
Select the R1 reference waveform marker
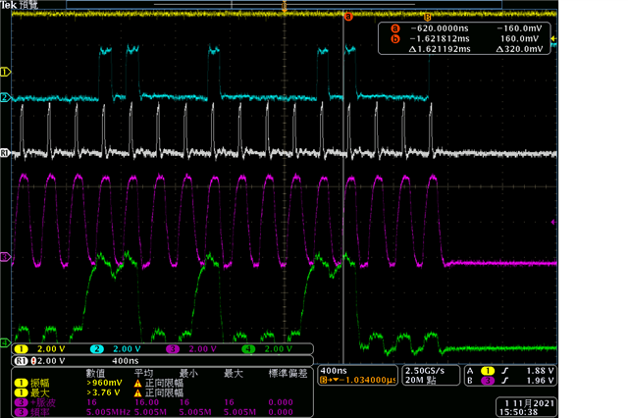click(x=5, y=152)
